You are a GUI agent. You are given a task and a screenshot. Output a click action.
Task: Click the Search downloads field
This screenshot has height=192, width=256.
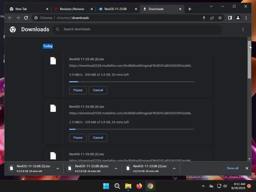137,29
